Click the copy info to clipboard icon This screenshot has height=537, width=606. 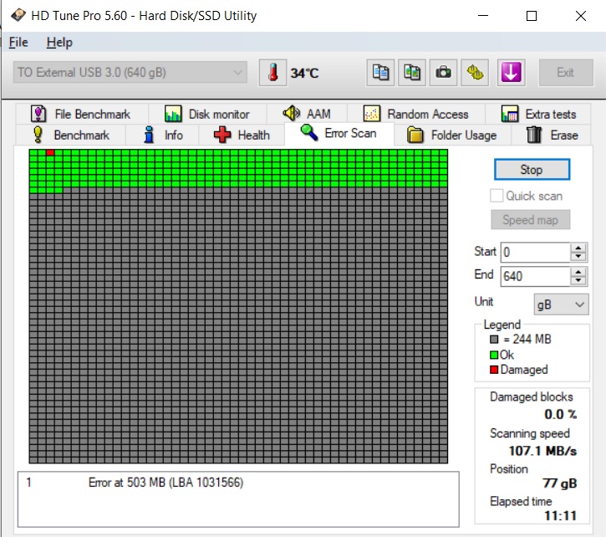380,72
